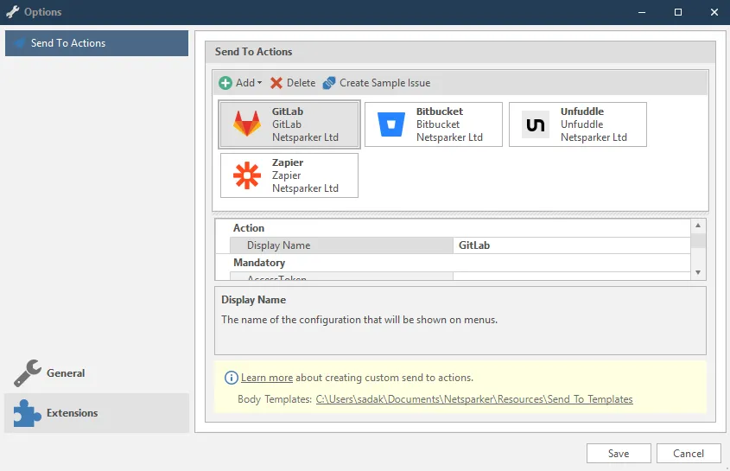Open the Add dropdown arrow
The height and width of the screenshot is (471, 730).
[259, 83]
